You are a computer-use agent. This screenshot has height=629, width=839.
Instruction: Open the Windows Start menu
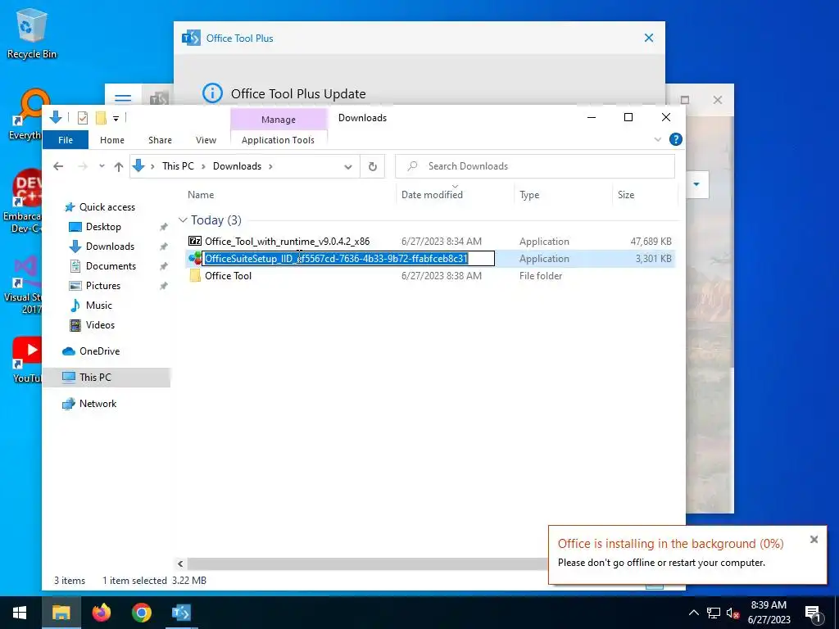(x=20, y=613)
